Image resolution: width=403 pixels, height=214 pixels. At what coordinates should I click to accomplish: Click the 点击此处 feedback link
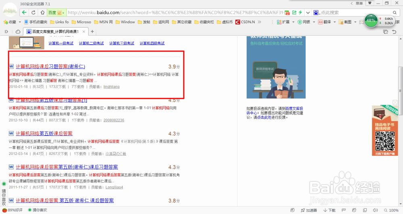pyautogui.click(x=264, y=118)
